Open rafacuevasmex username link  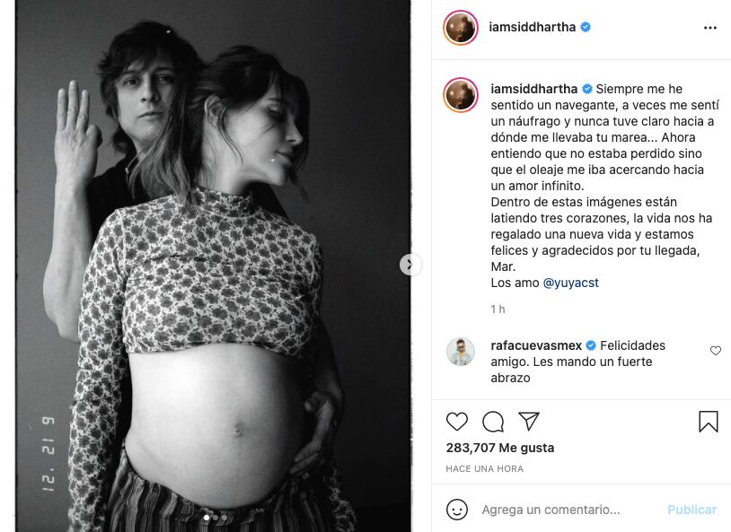click(536, 345)
